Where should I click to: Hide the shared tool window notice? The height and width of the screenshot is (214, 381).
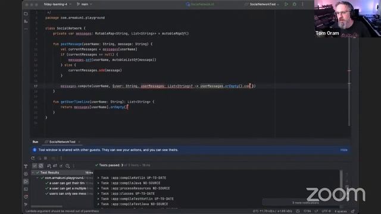tap(343, 150)
